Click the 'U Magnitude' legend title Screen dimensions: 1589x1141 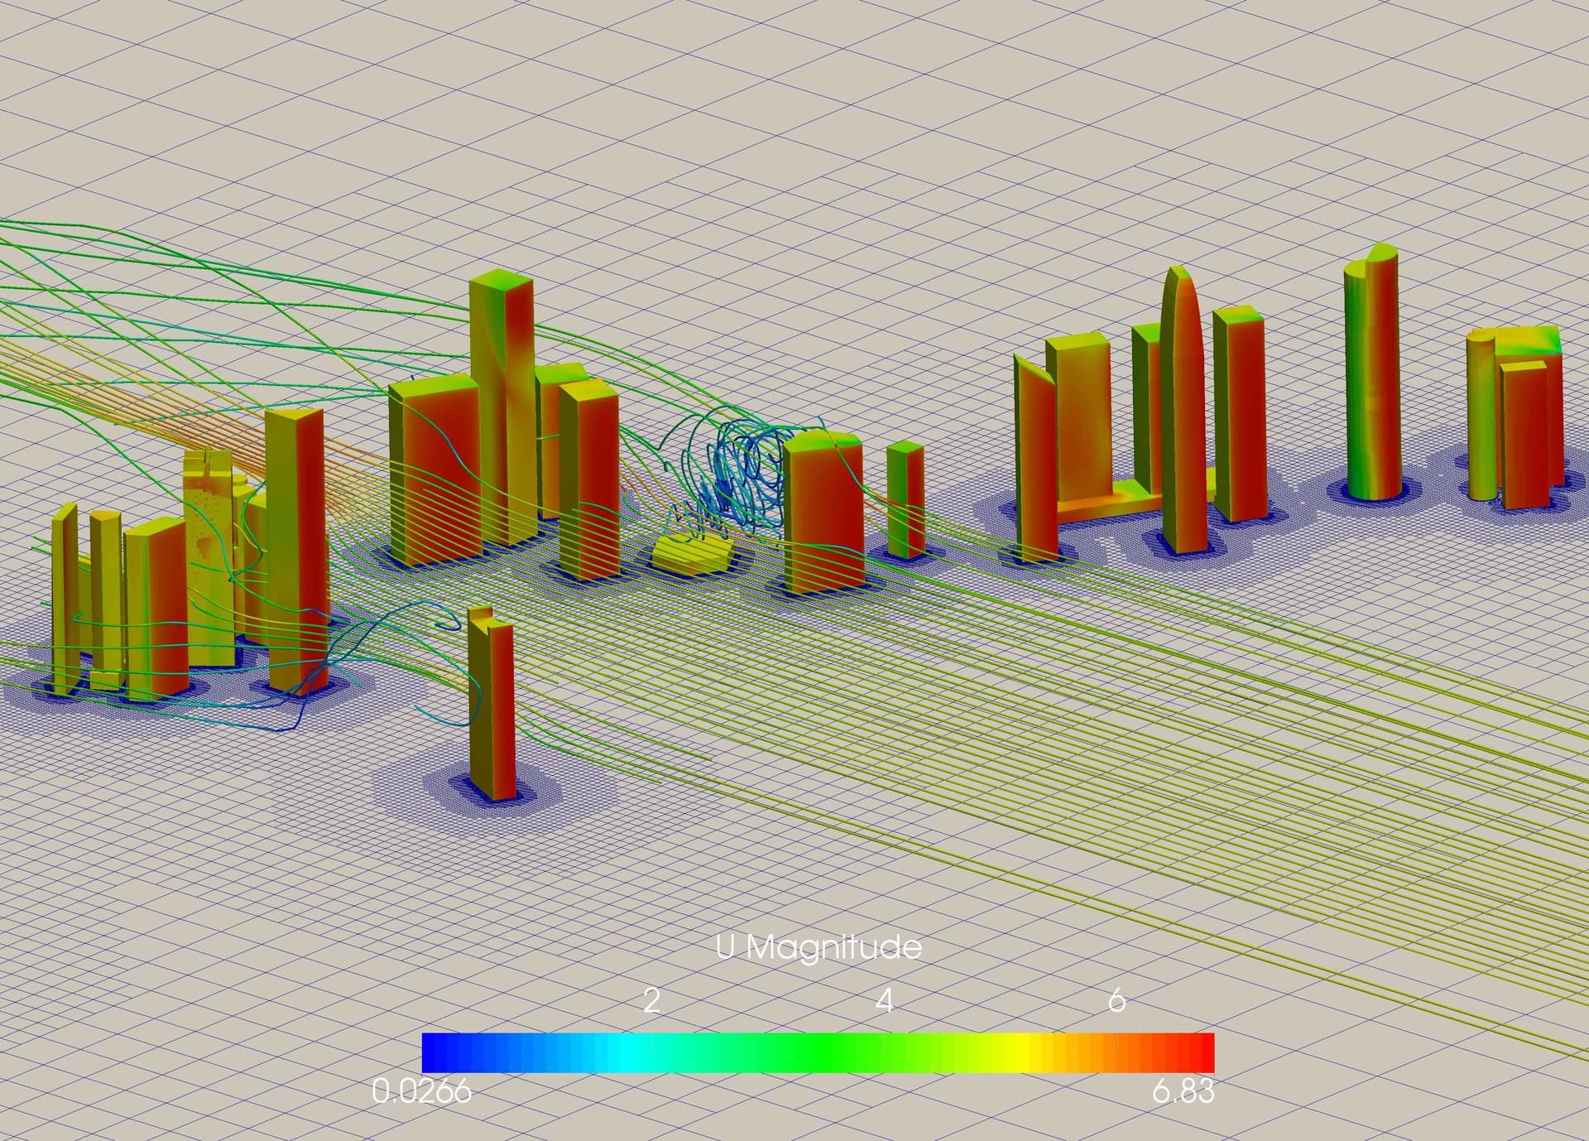pos(818,946)
